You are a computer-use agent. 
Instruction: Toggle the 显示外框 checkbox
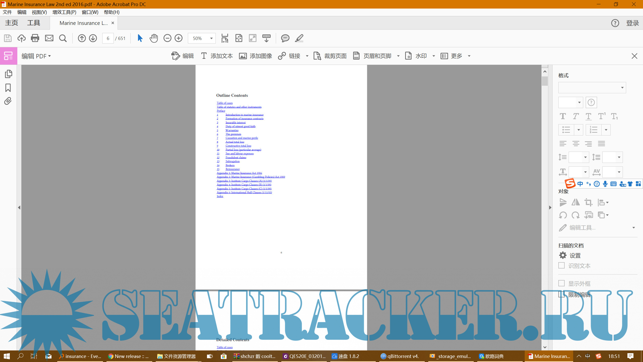tap(562, 283)
